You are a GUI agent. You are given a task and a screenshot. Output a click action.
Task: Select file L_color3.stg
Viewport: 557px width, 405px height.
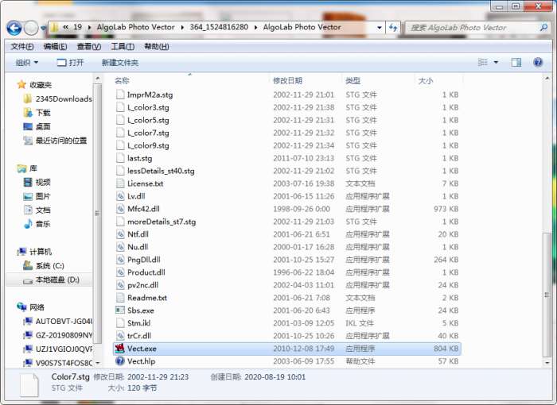coord(148,107)
